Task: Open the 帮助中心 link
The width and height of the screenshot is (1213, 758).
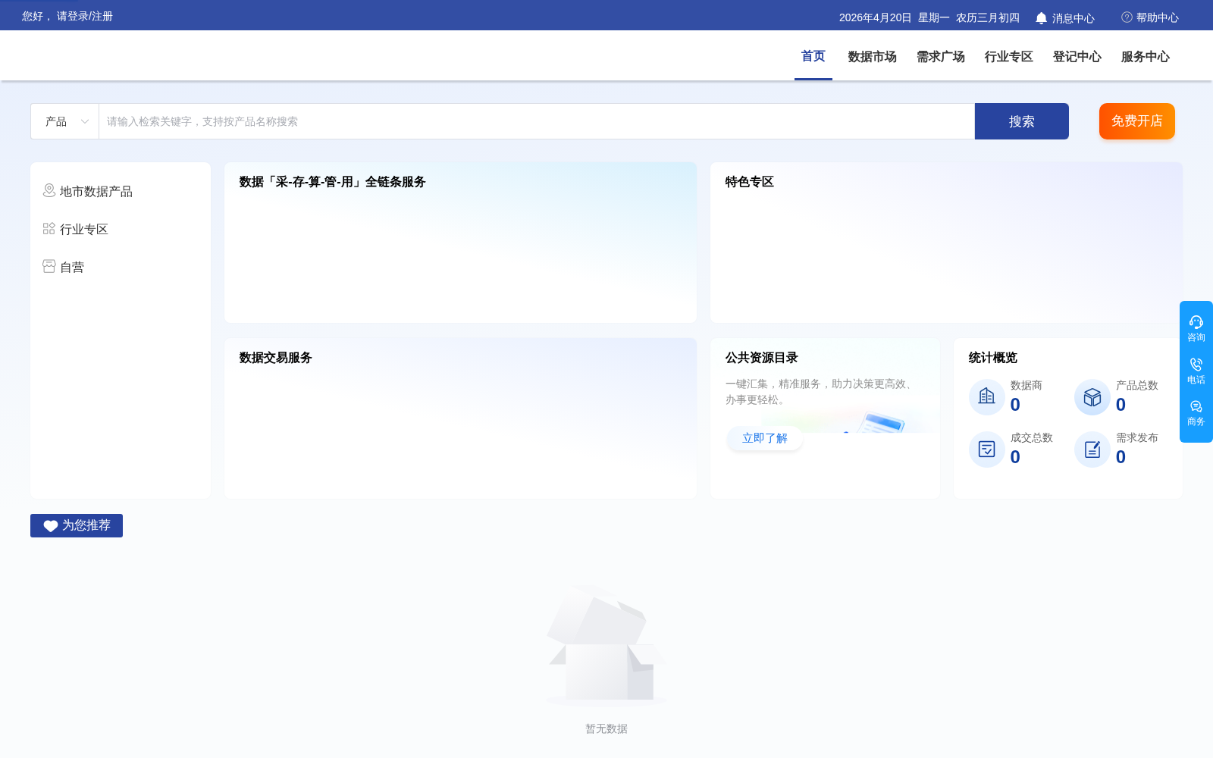Action: click(x=1158, y=17)
